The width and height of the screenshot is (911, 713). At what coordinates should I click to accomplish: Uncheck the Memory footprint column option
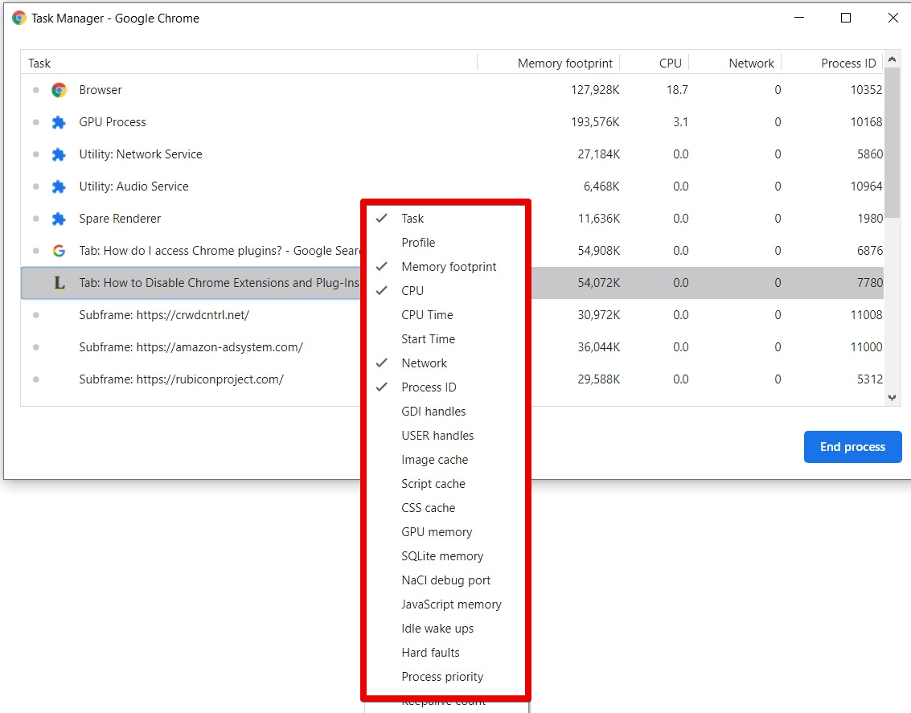click(449, 267)
